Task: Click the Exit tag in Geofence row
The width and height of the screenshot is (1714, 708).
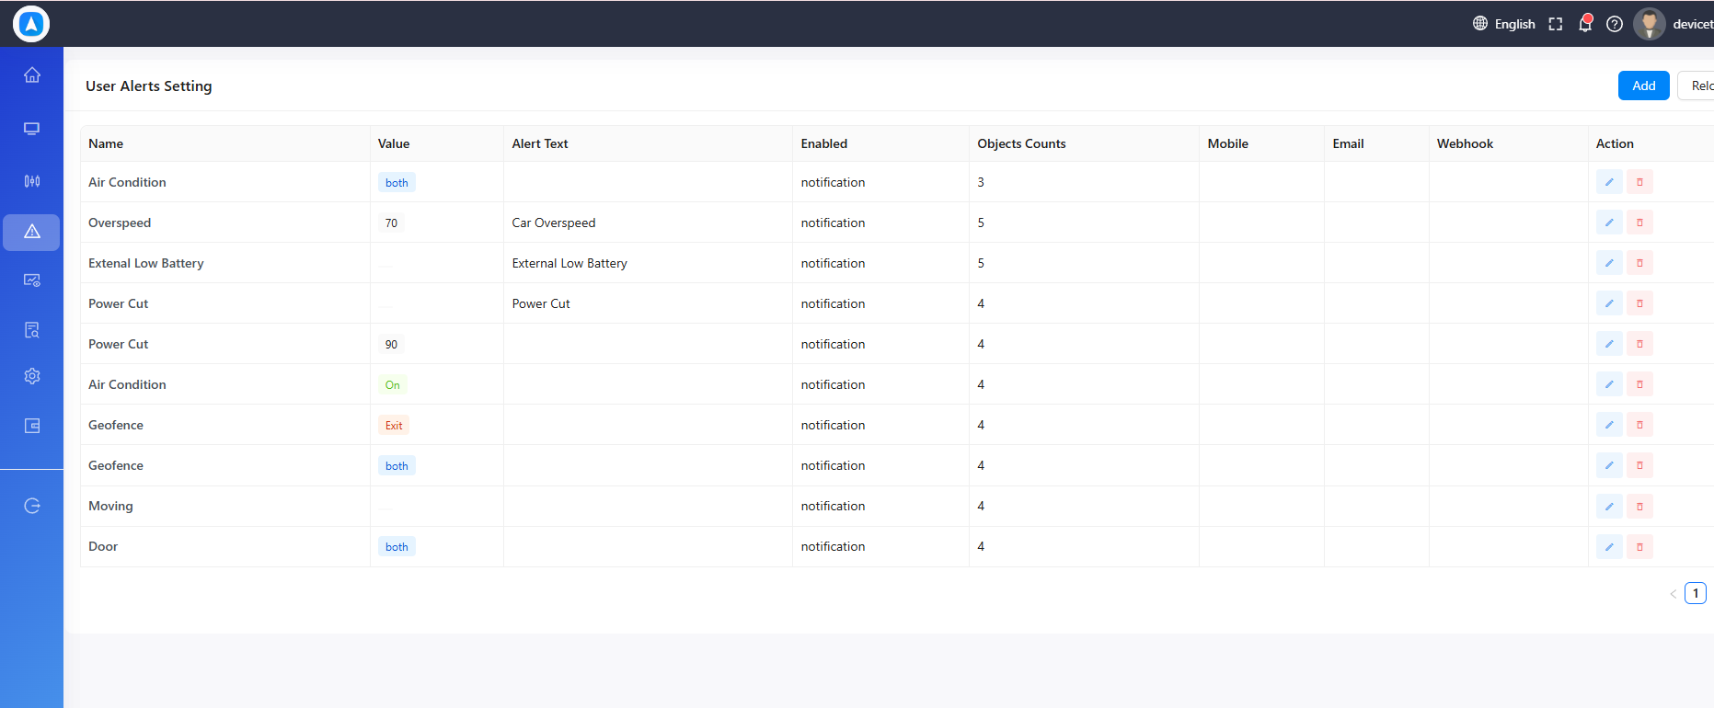Action: (394, 425)
